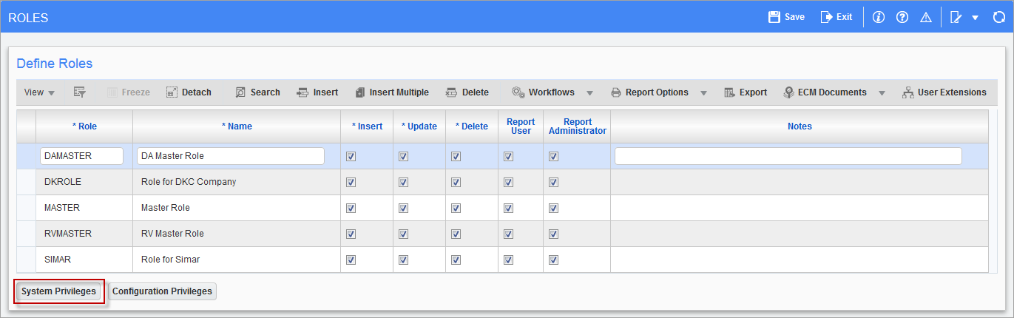This screenshot has width=1014, height=318.
Task: Click the refresh circular arrow icon
Action: point(998,17)
